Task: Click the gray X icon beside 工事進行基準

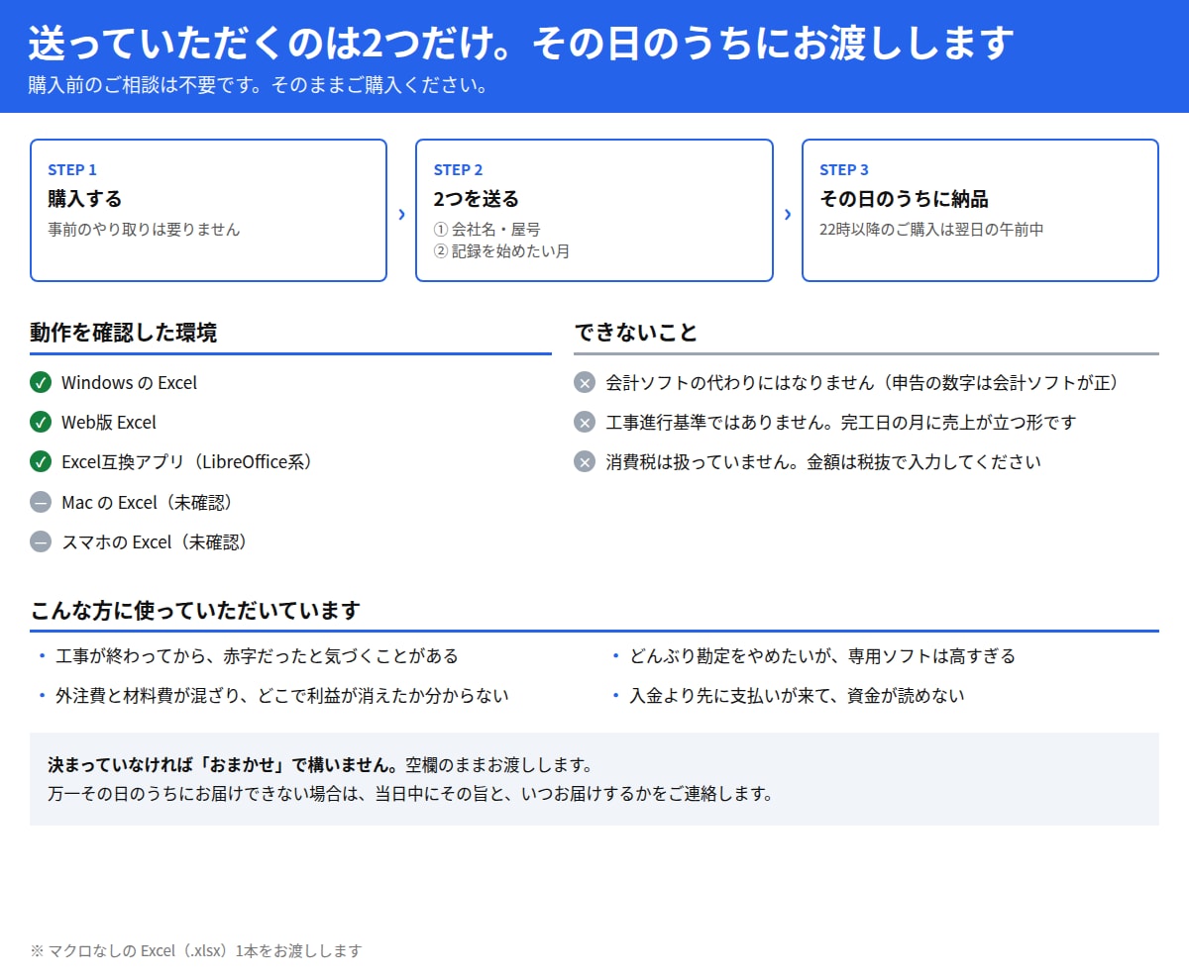Action: click(585, 422)
